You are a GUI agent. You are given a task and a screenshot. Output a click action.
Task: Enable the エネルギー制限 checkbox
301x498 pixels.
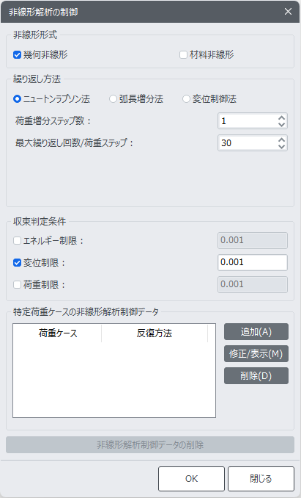pyautogui.click(x=17, y=241)
